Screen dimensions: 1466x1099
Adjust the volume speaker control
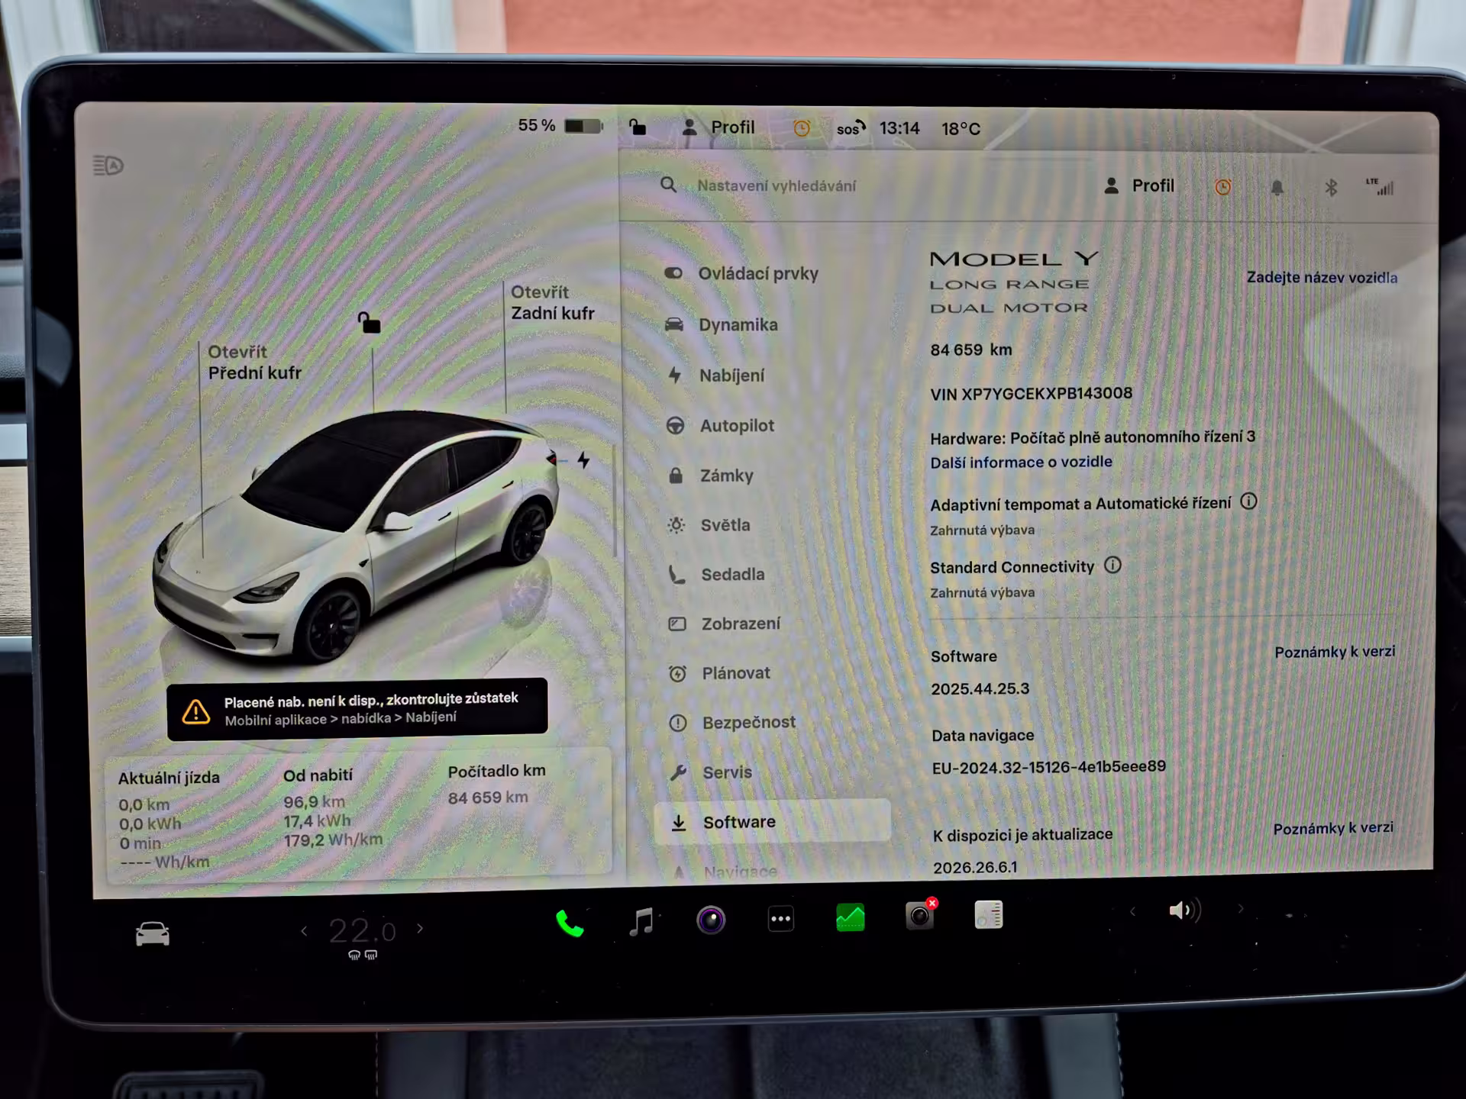(1184, 910)
